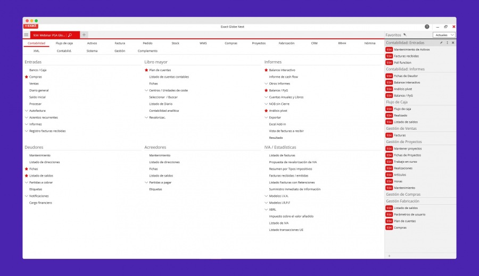Screen dimensions: 479x276
Task: Remove Contabilidad: Entradas group with its X icon
Action: tap(453, 43)
